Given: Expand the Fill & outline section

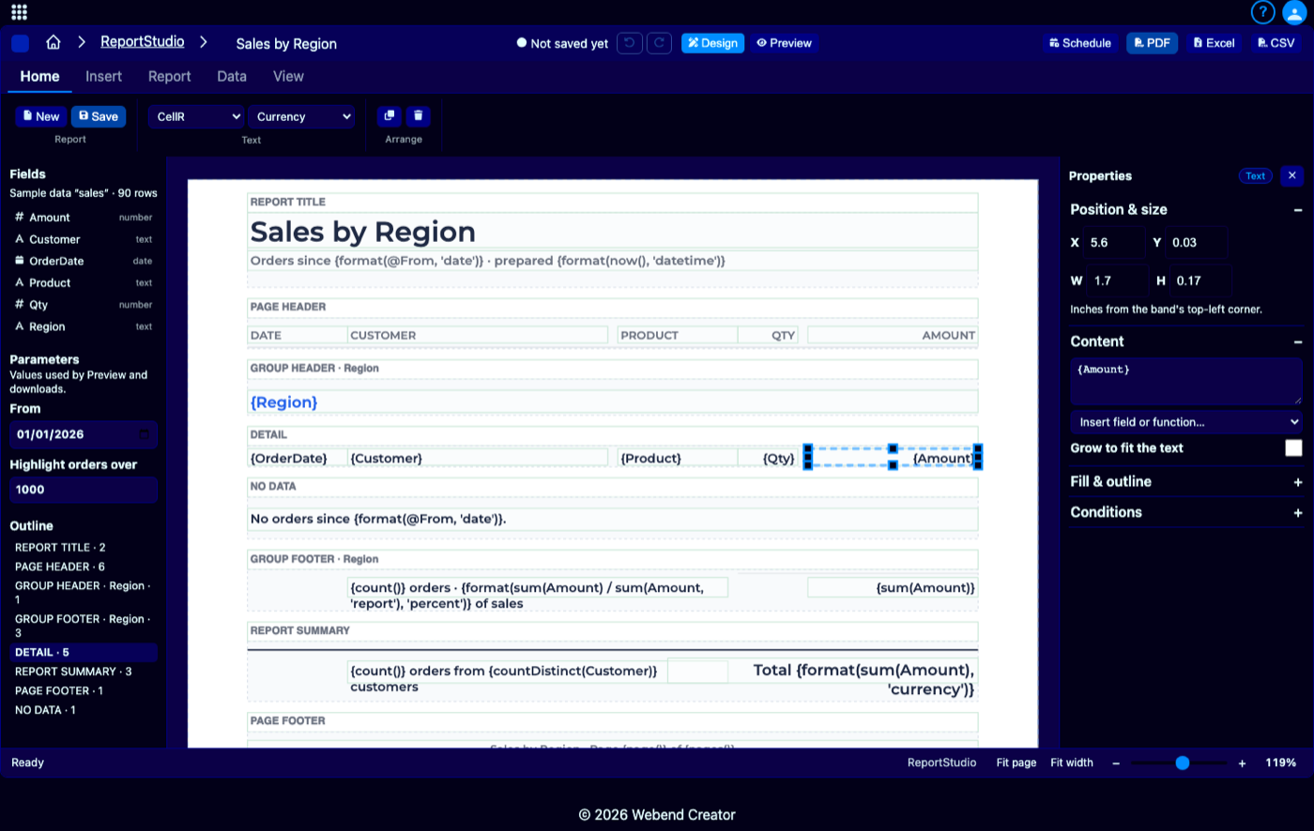Looking at the screenshot, I should point(1297,482).
